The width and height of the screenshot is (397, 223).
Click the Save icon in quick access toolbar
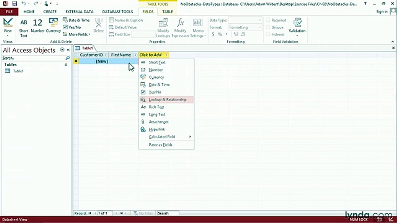(x=14, y=4)
